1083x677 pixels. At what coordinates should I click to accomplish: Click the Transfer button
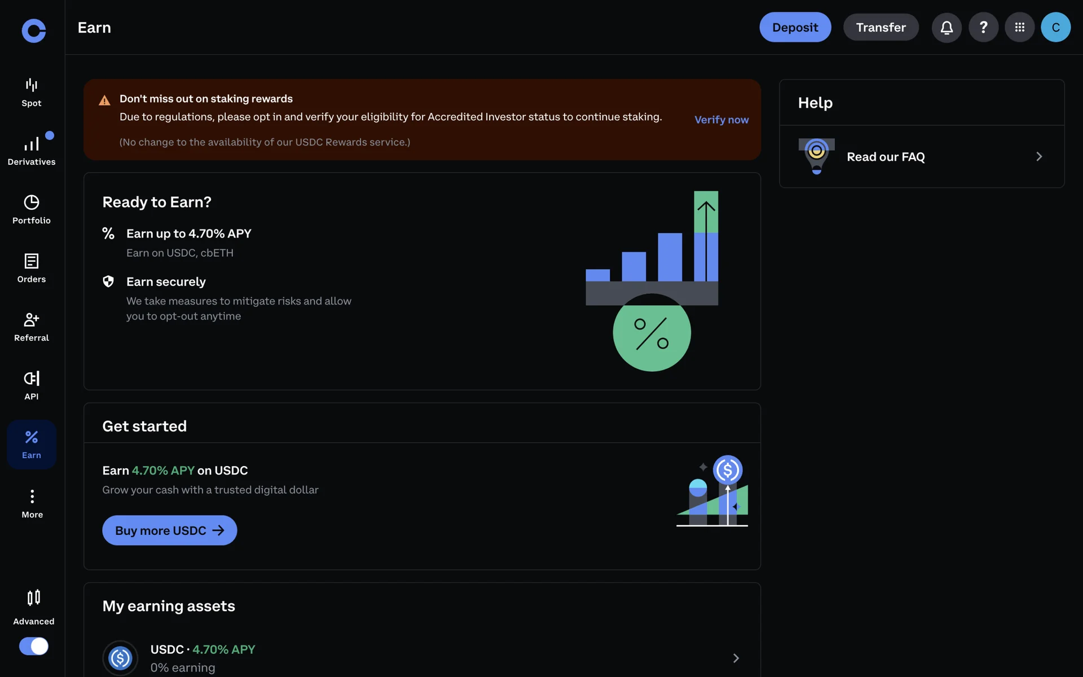pos(881,27)
